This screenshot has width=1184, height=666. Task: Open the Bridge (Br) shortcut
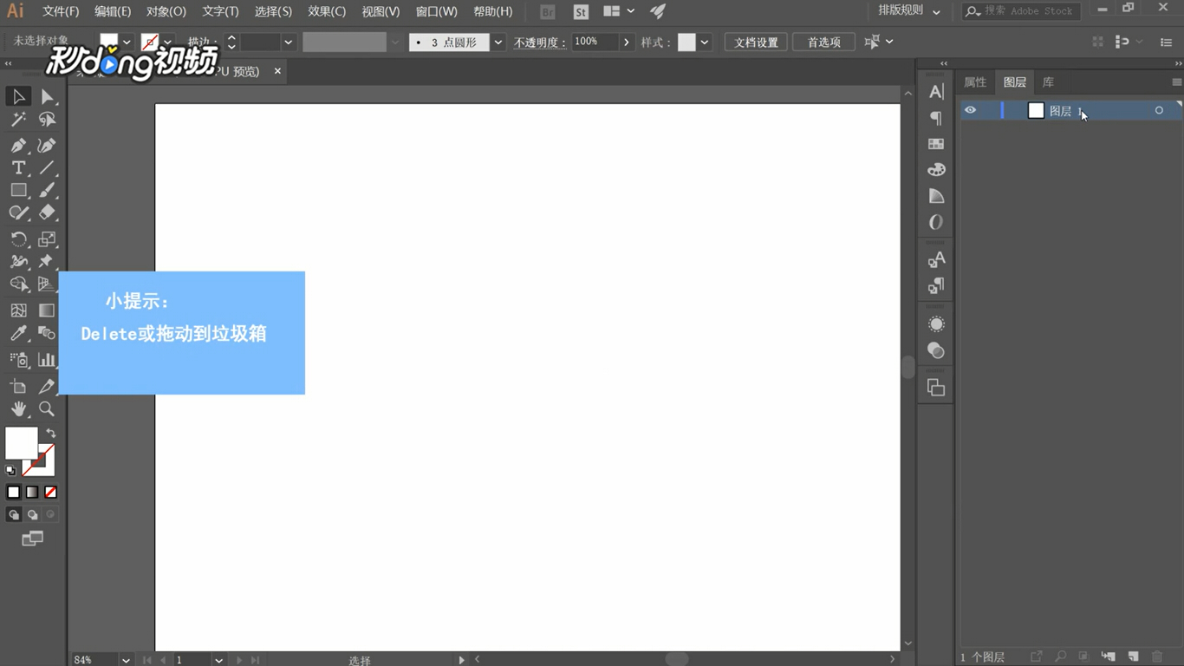[x=548, y=12]
